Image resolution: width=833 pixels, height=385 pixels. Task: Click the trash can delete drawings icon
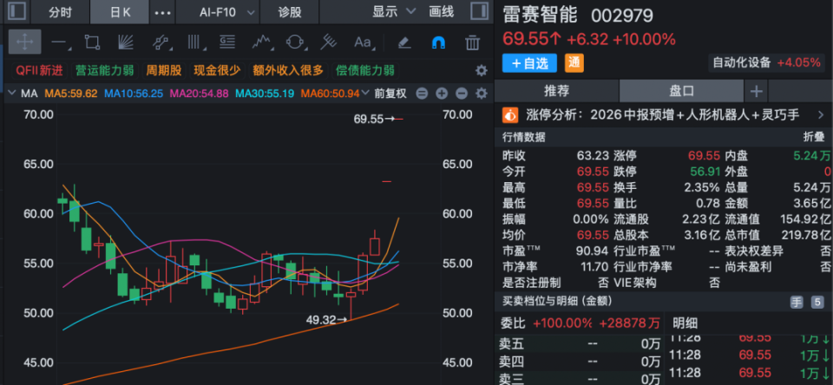[472, 42]
